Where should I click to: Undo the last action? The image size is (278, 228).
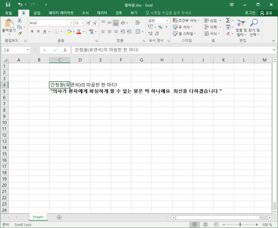tap(20, 4)
